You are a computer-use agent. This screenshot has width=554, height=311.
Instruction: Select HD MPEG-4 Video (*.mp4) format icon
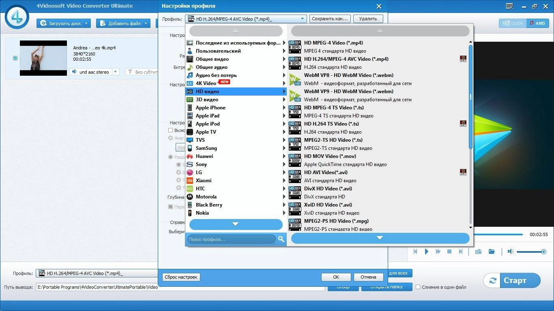295,47
